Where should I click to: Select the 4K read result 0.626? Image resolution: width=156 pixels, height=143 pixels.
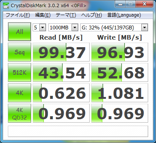pyautogui.click(x=61, y=93)
